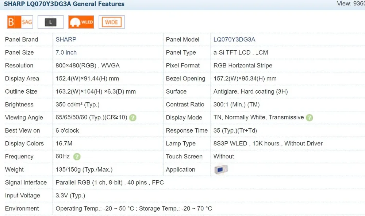Click the WIDE aspect badge icon
Screen dimensions: 365x216
(112, 22)
